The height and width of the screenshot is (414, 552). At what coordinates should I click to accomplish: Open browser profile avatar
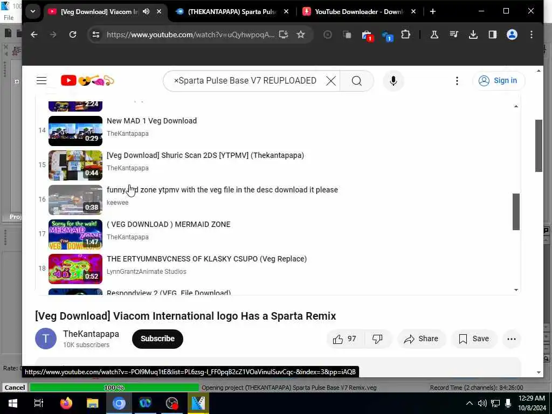pos(512,34)
